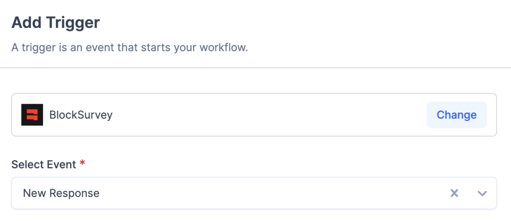
Task: Expand event list via down chevron
Action: coord(482,193)
